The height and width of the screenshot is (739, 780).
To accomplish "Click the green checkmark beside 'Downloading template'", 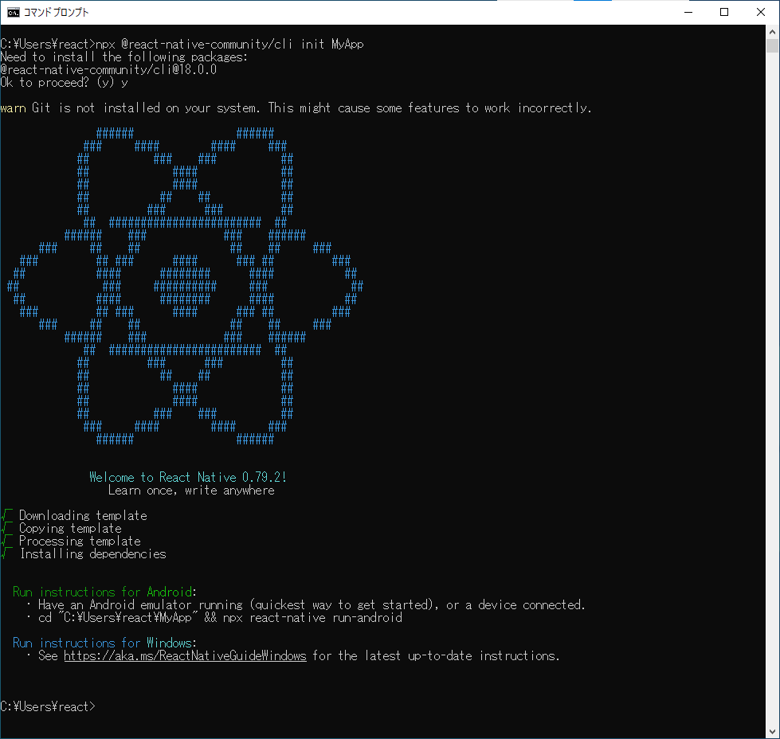I will point(7,516).
